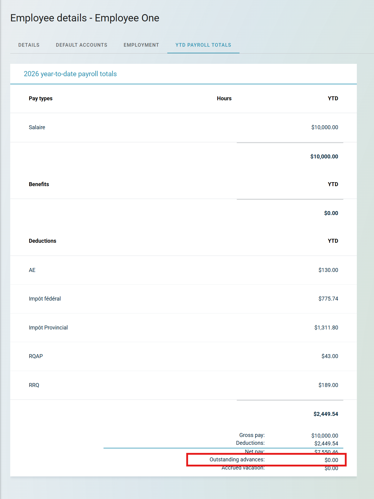Click the Hours column header

224,98
